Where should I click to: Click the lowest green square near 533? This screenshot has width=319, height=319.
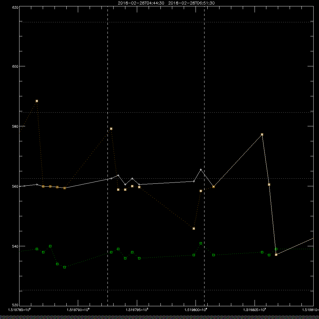pos(64,267)
